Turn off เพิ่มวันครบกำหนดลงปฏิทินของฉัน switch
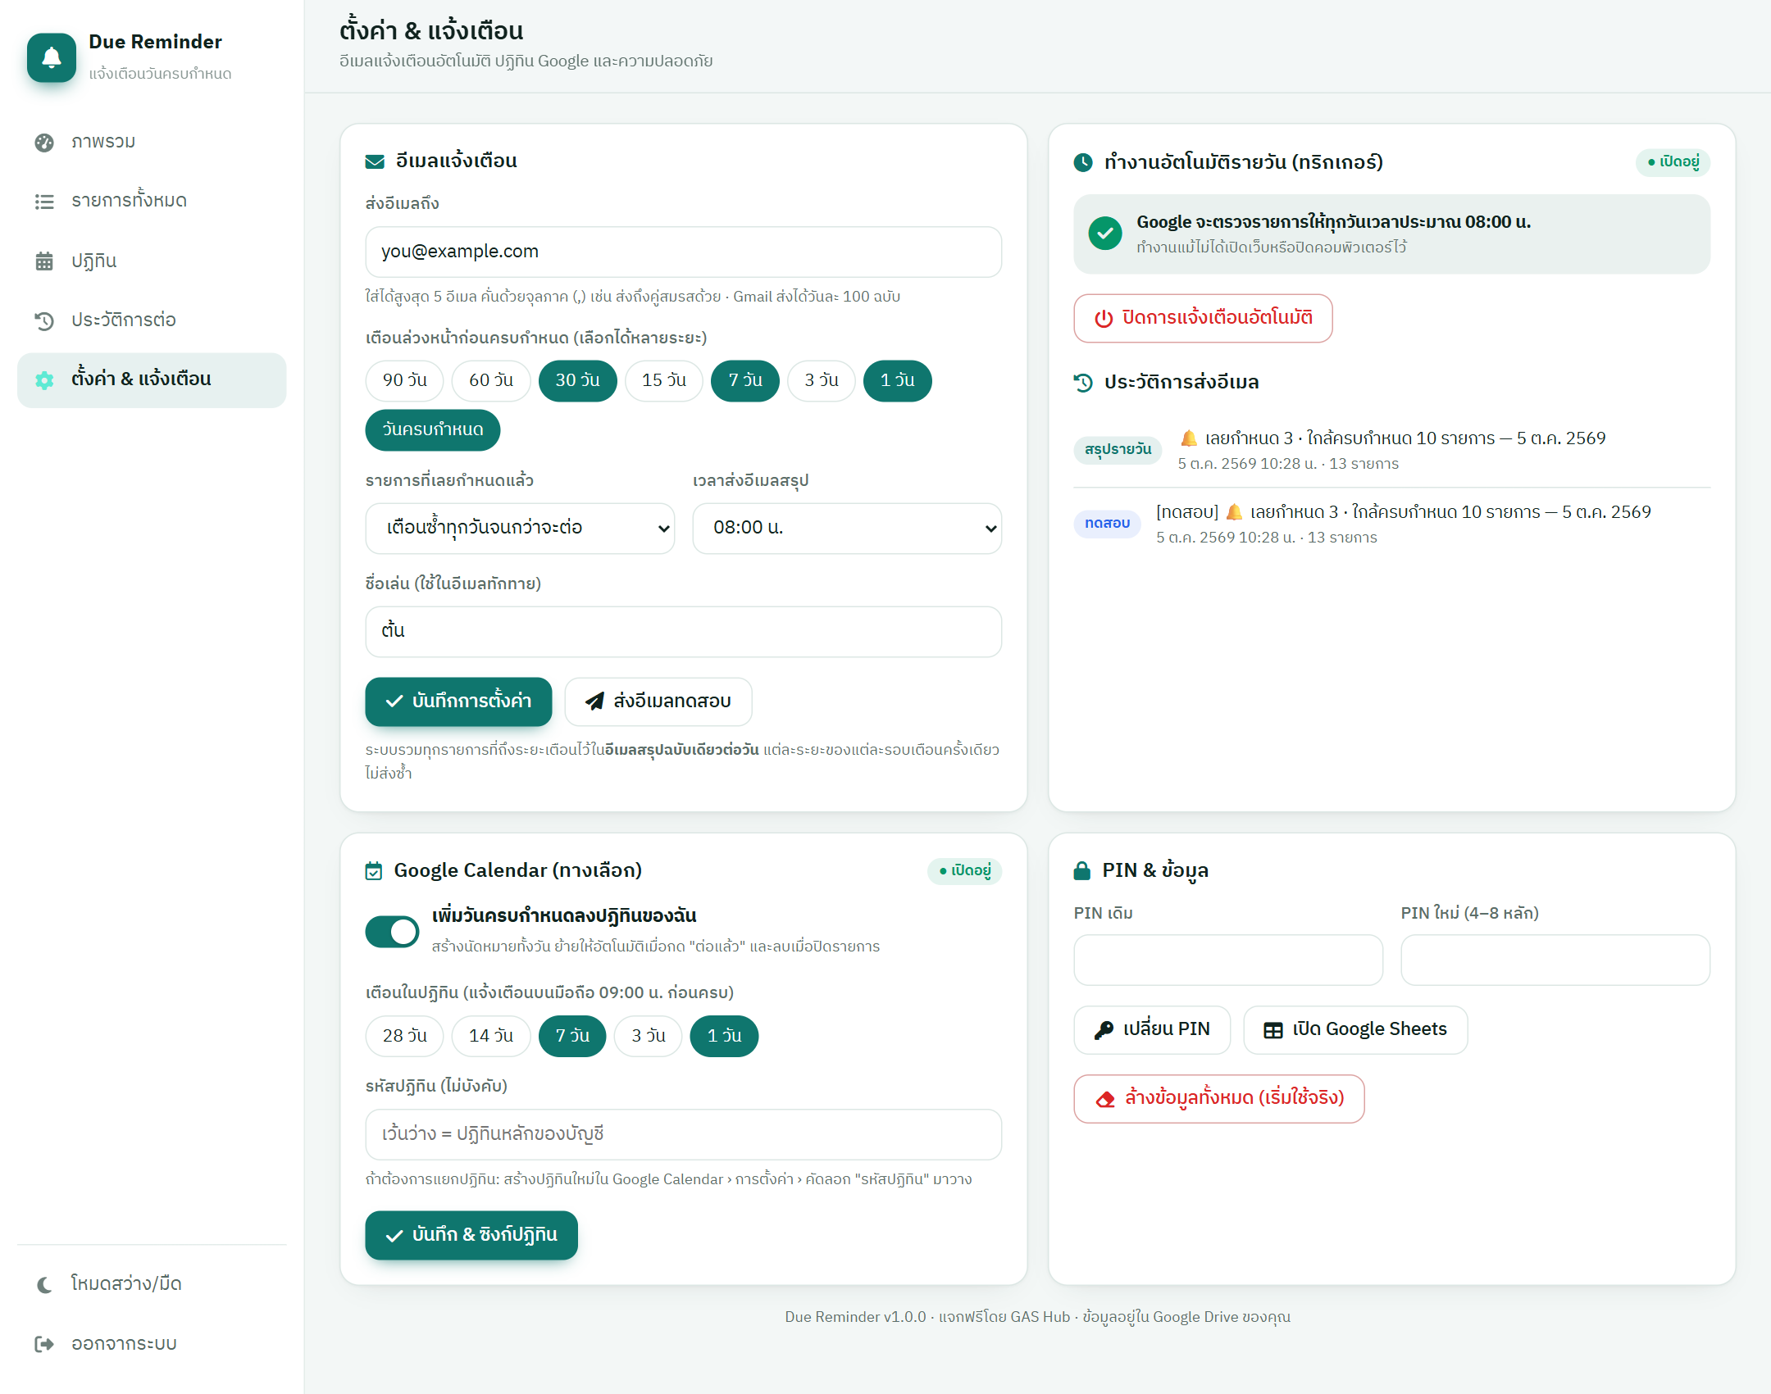The height and width of the screenshot is (1394, 1771). click(x=392, y=932)
